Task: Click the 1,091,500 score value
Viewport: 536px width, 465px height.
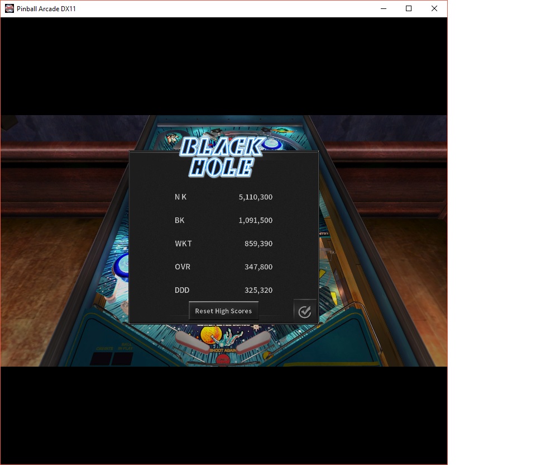Action: click(255, 221)
